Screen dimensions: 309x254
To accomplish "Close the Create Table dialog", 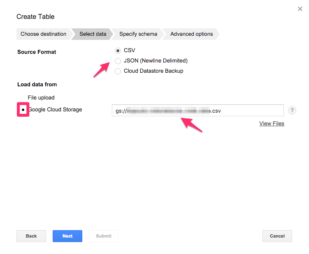I will (300, 9).
